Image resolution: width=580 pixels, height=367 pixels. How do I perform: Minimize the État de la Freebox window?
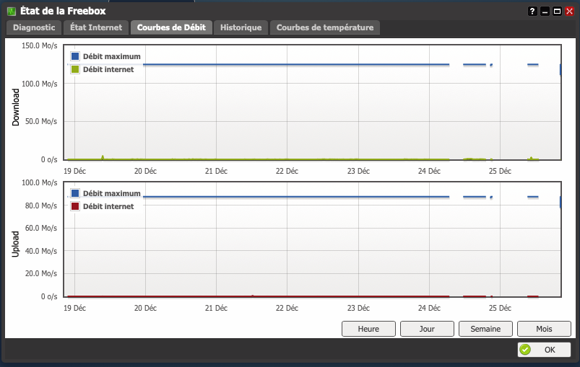(545, 12)
